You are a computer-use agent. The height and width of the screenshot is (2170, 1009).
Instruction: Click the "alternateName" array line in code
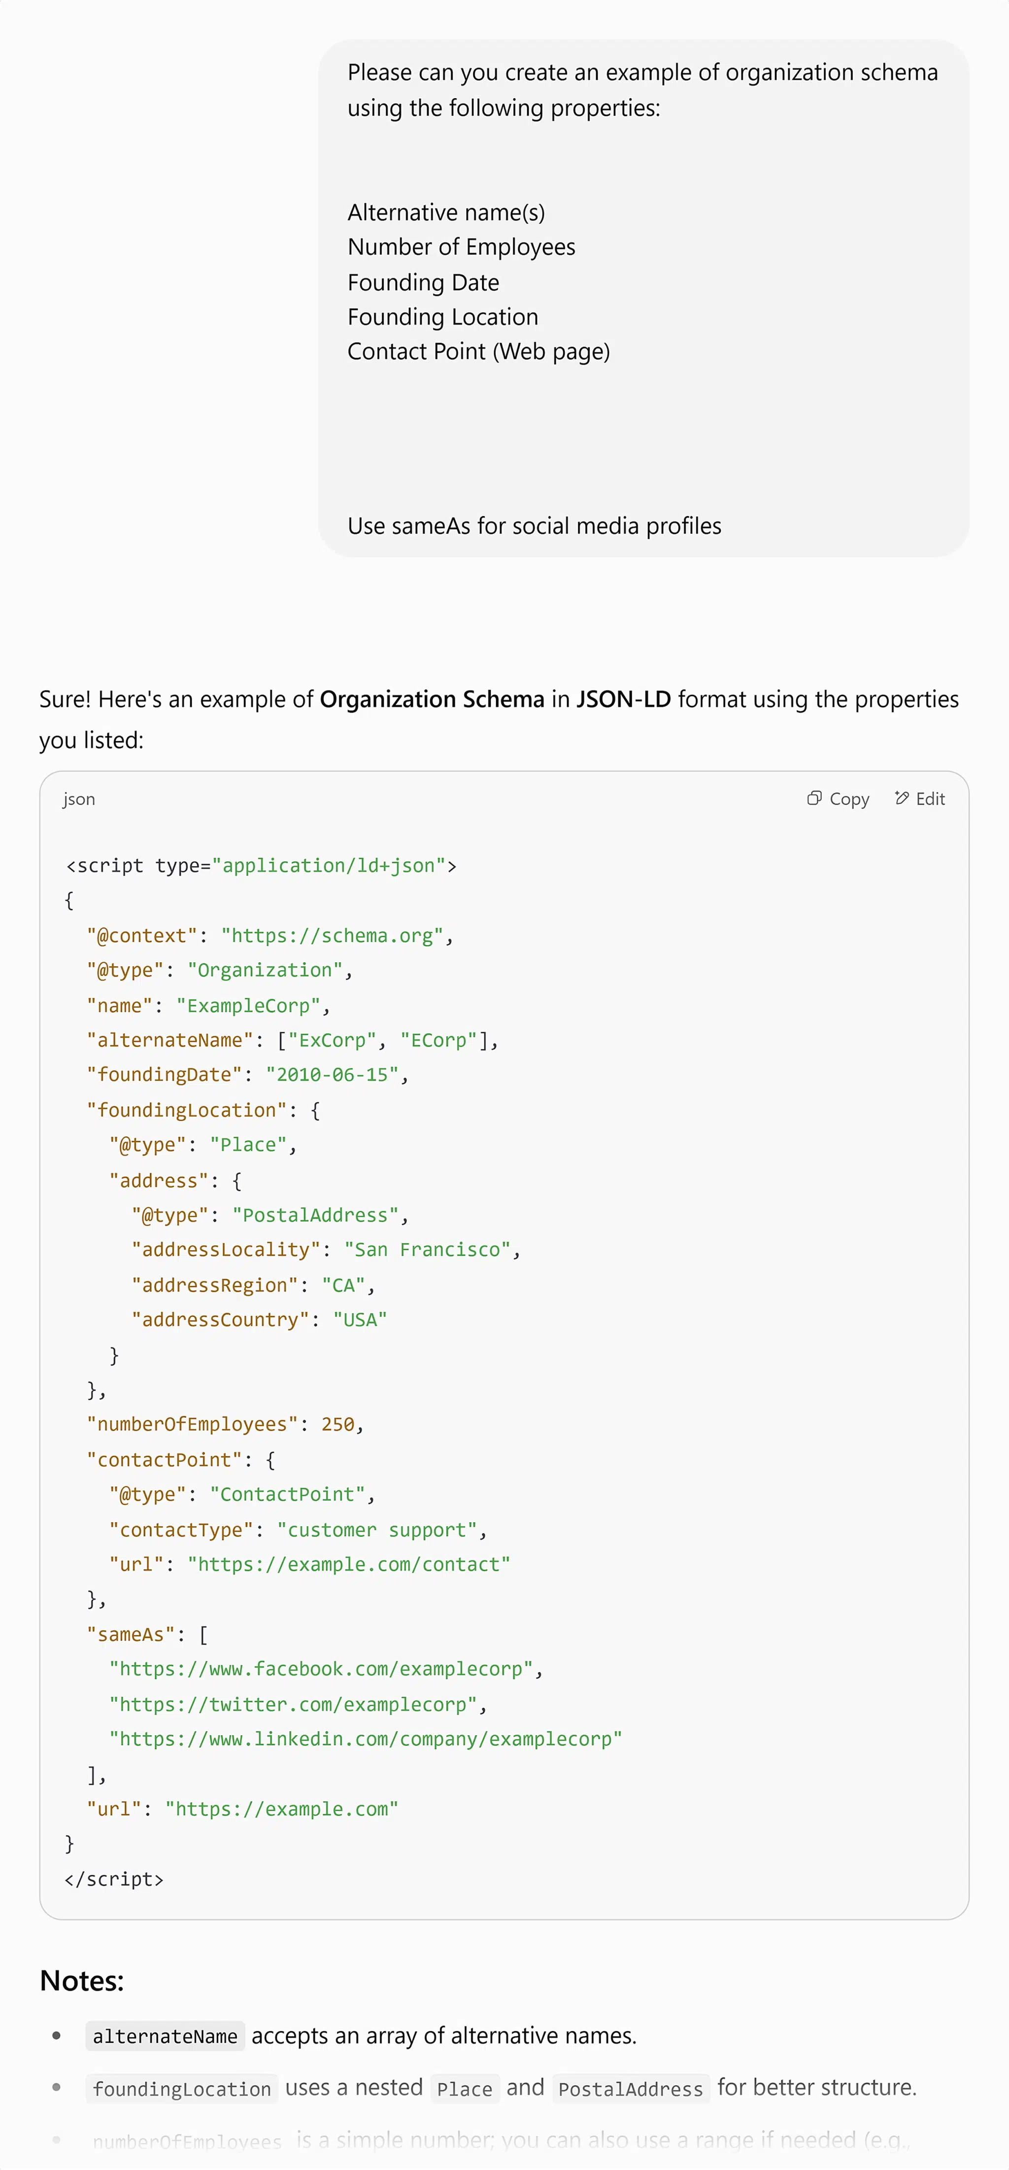293,1040
